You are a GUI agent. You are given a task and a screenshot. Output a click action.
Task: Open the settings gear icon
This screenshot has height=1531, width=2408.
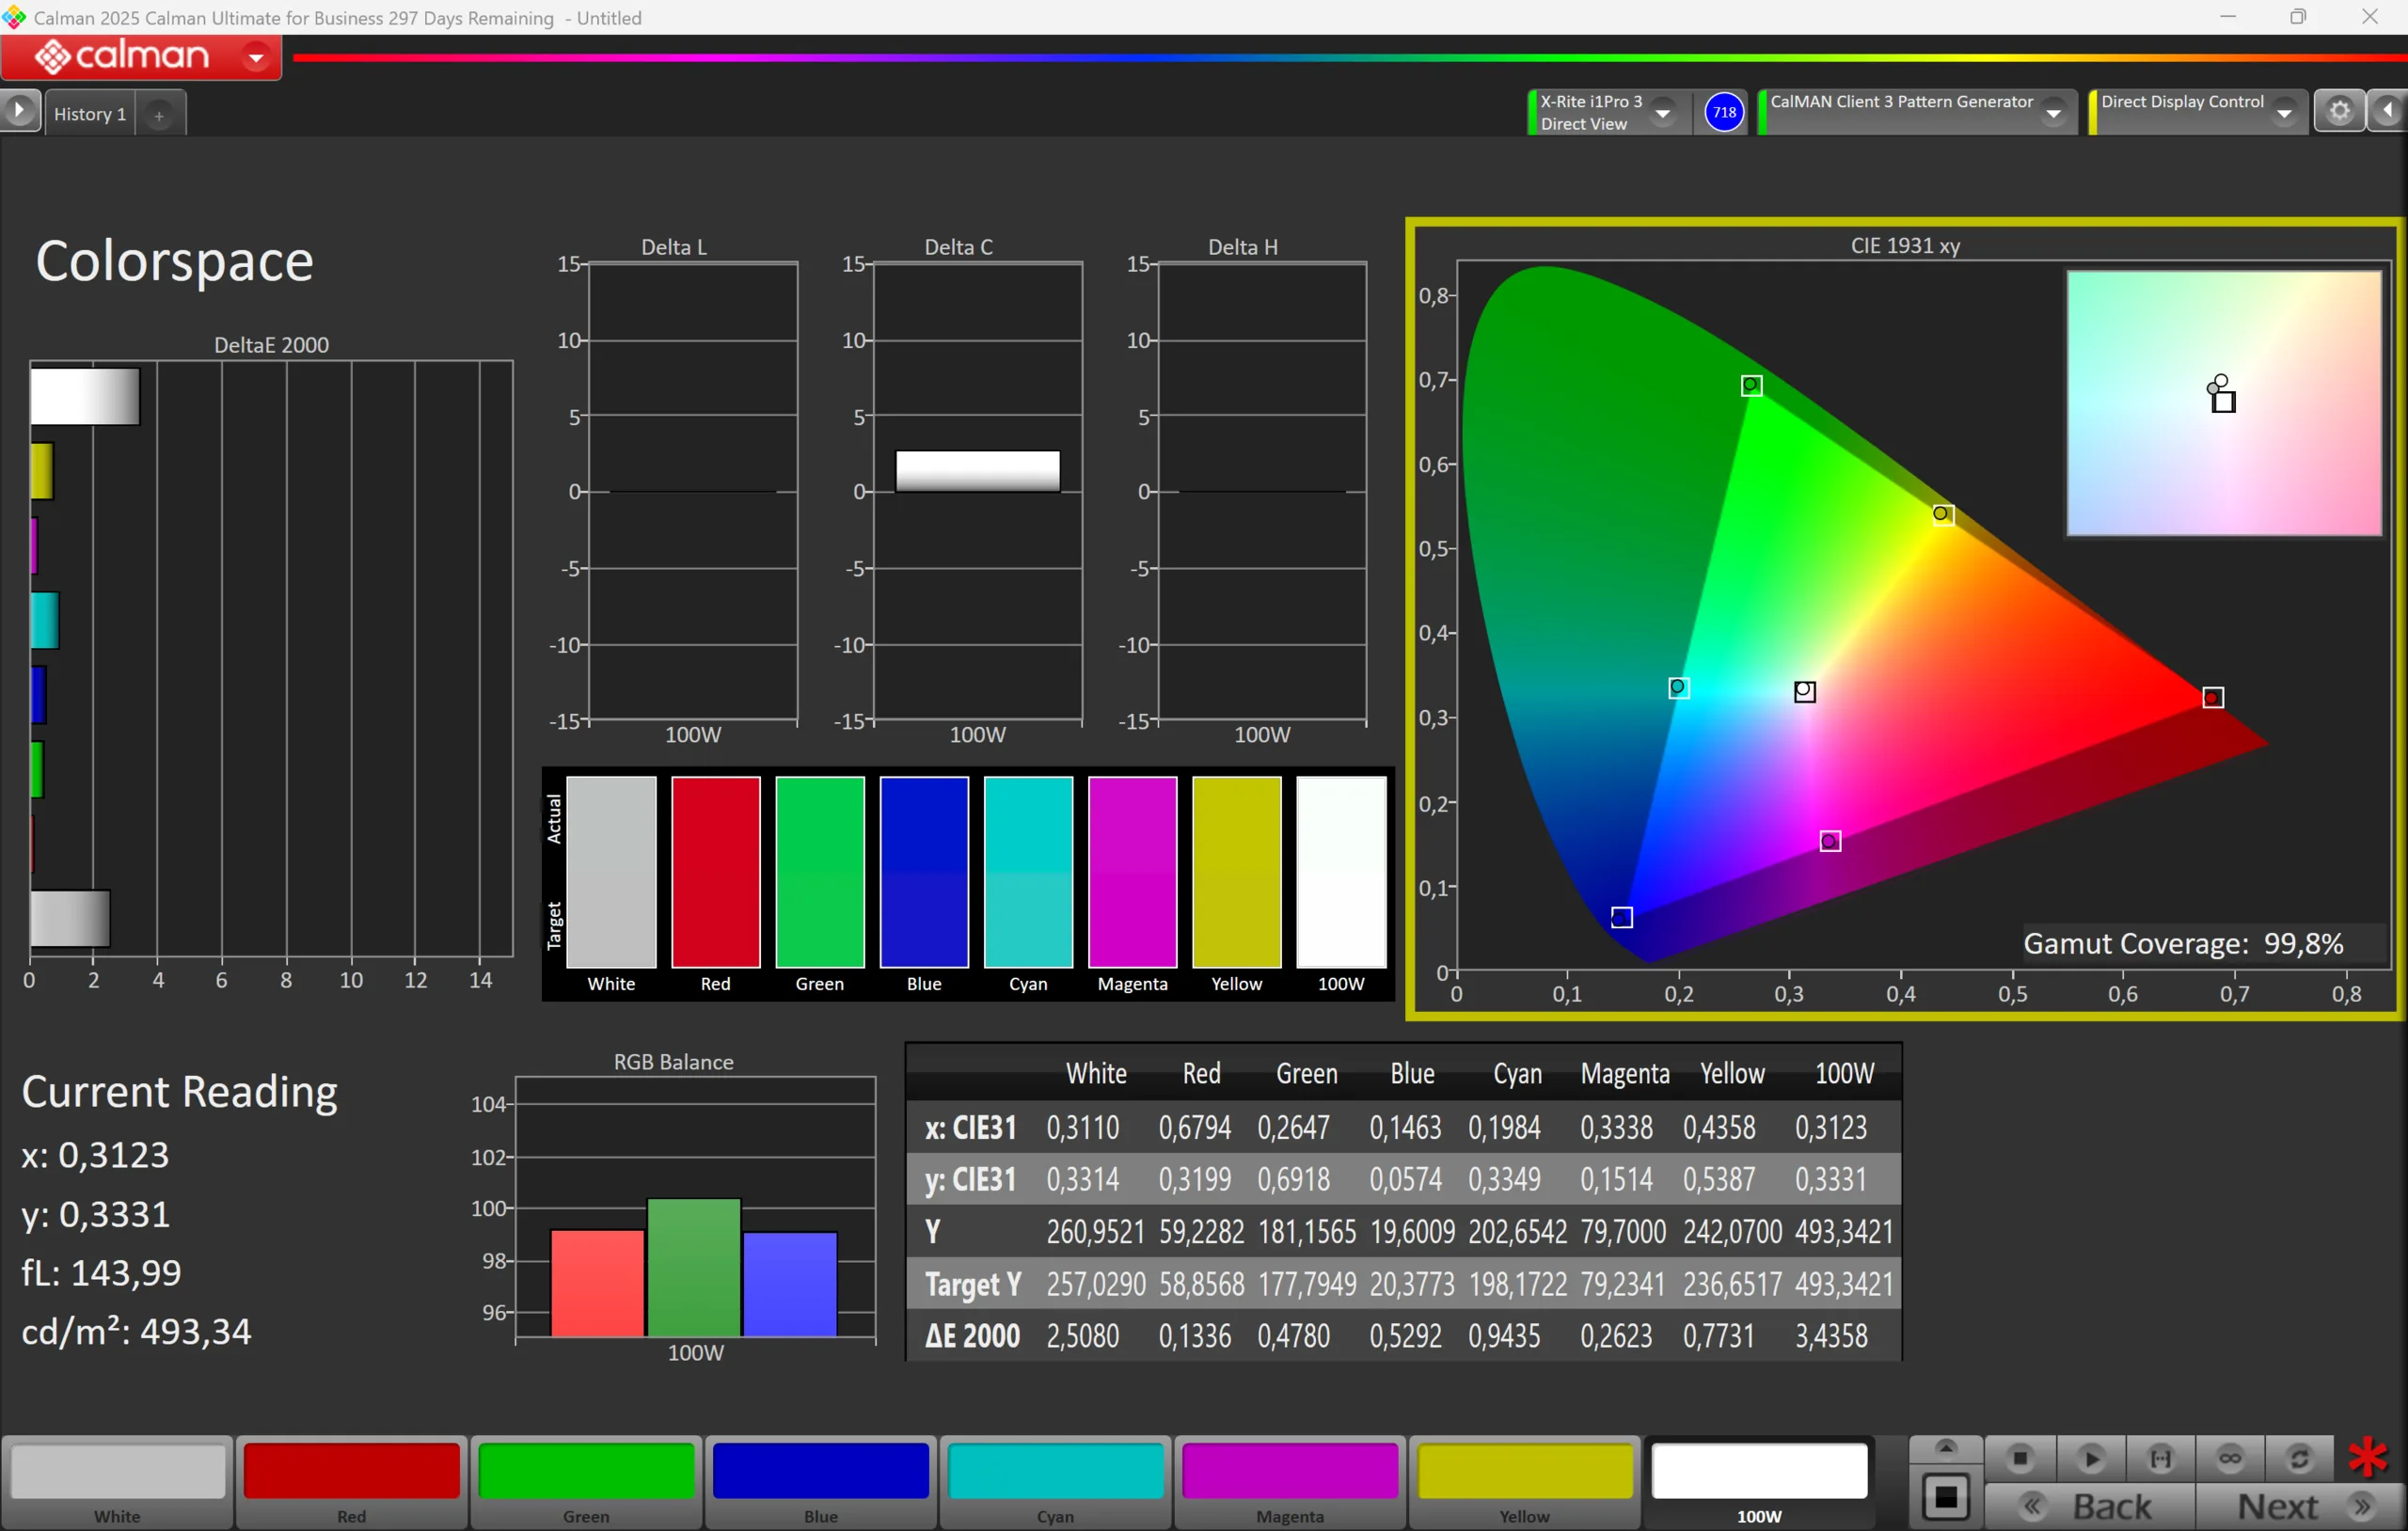pos(2339,111)
